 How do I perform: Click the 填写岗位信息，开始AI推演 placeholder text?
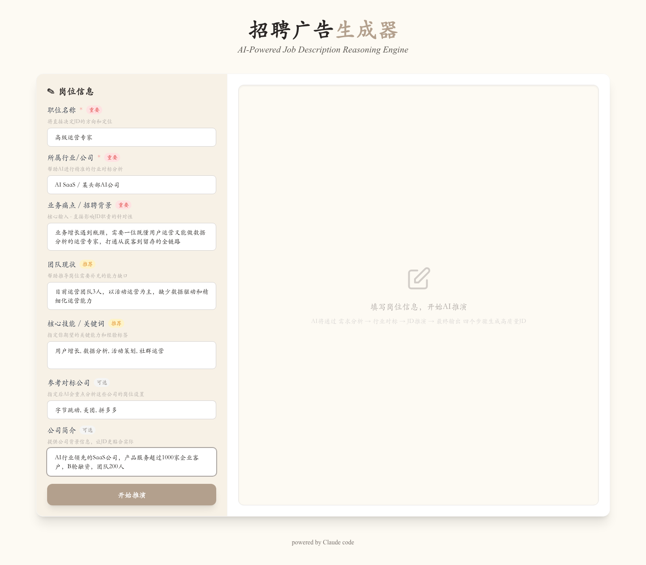coord(419,307)
